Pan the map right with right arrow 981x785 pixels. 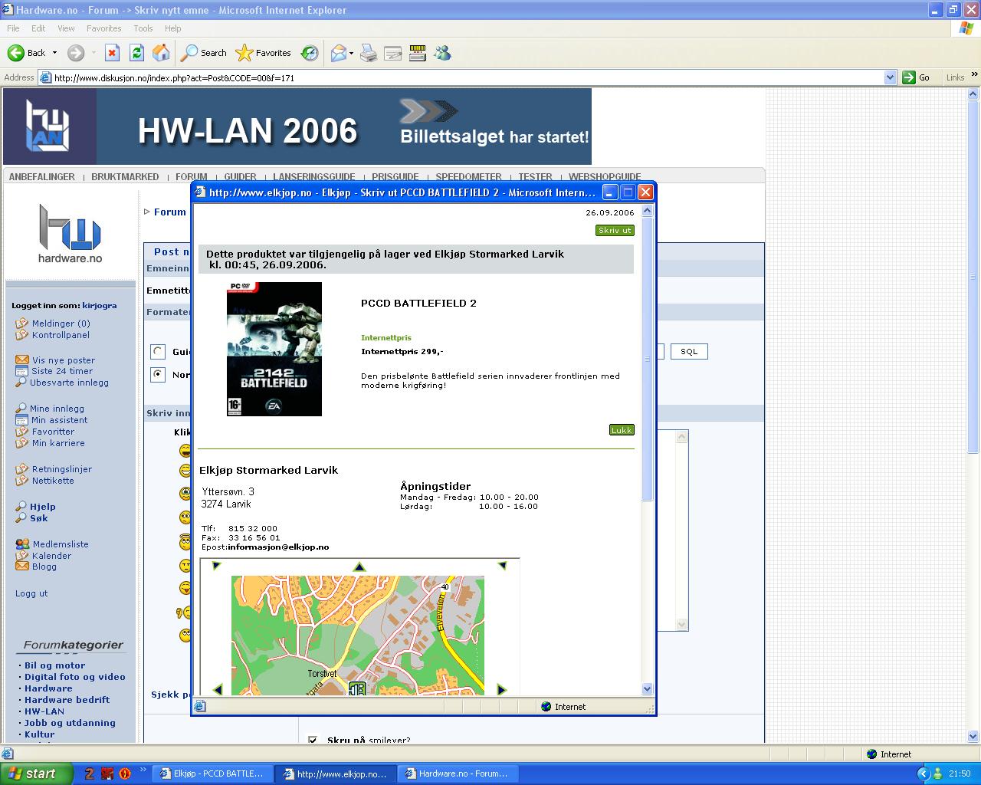501,689
